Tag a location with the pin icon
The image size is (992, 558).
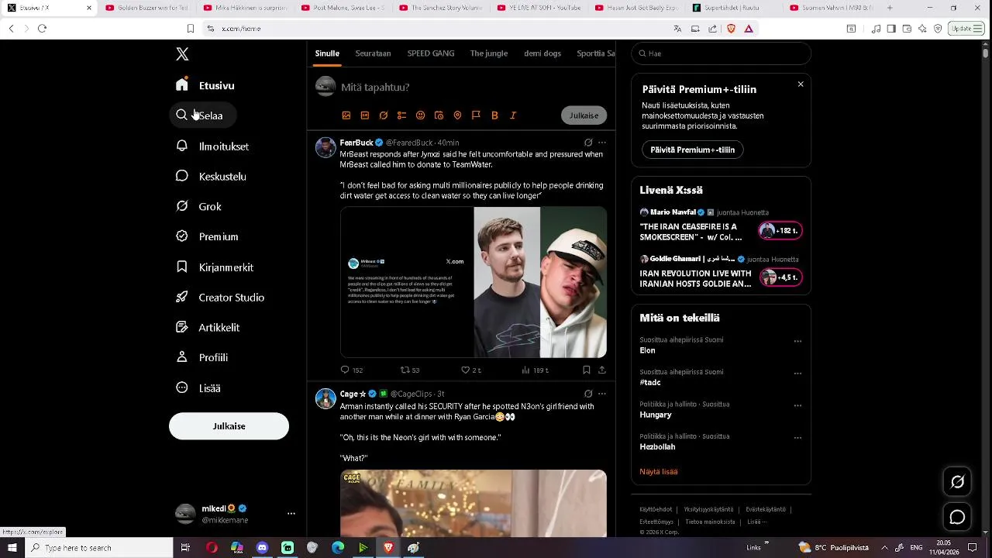pos(457,115)
